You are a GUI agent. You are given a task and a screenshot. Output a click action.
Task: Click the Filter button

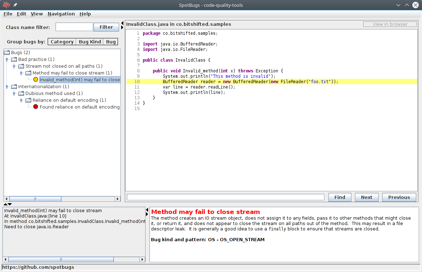coord(106,27)
